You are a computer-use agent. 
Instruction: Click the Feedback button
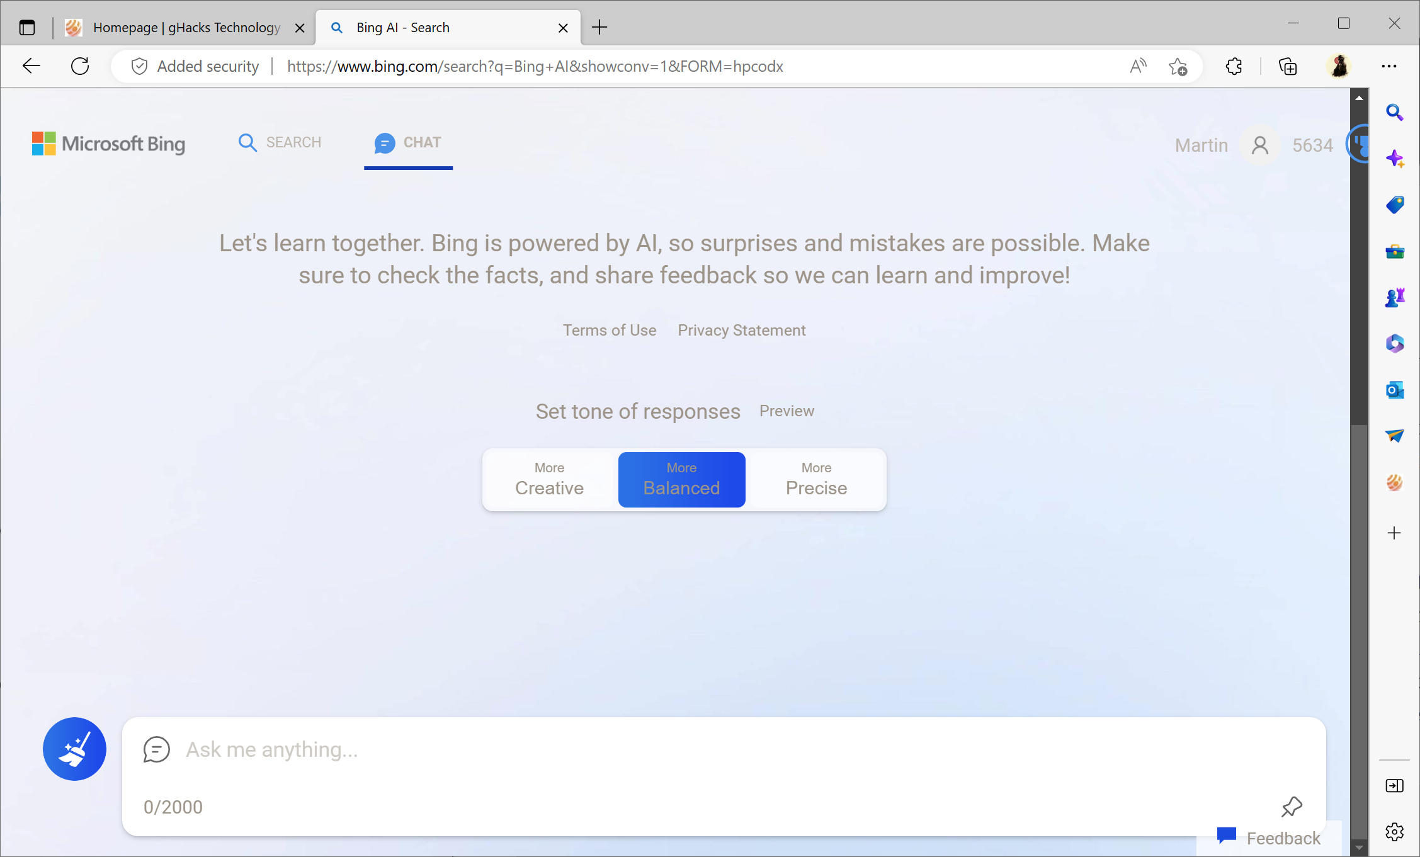pos(1269,838)
